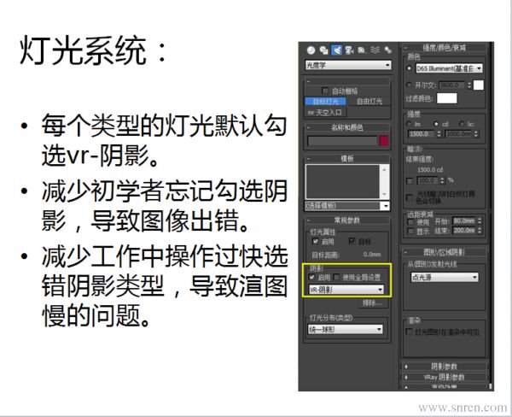Collapse the 图形/区域阴影 rollout
Image resolution: width=512 pixels, height=417 pixels.
pos(444,252)
